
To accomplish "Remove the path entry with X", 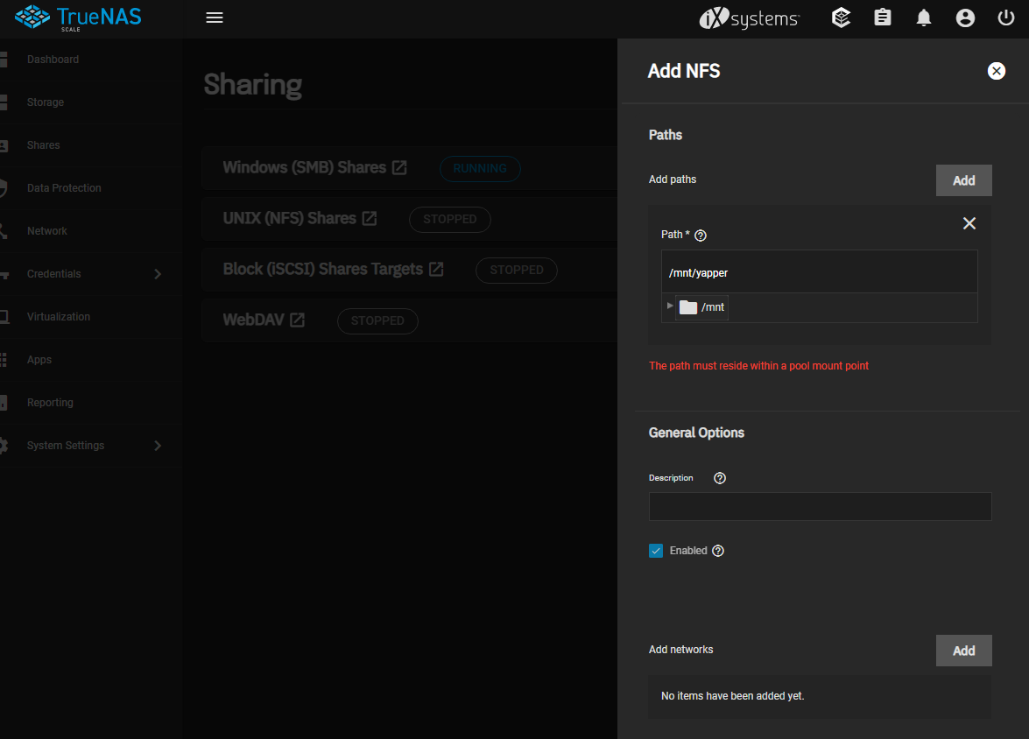I will point(969,224).
